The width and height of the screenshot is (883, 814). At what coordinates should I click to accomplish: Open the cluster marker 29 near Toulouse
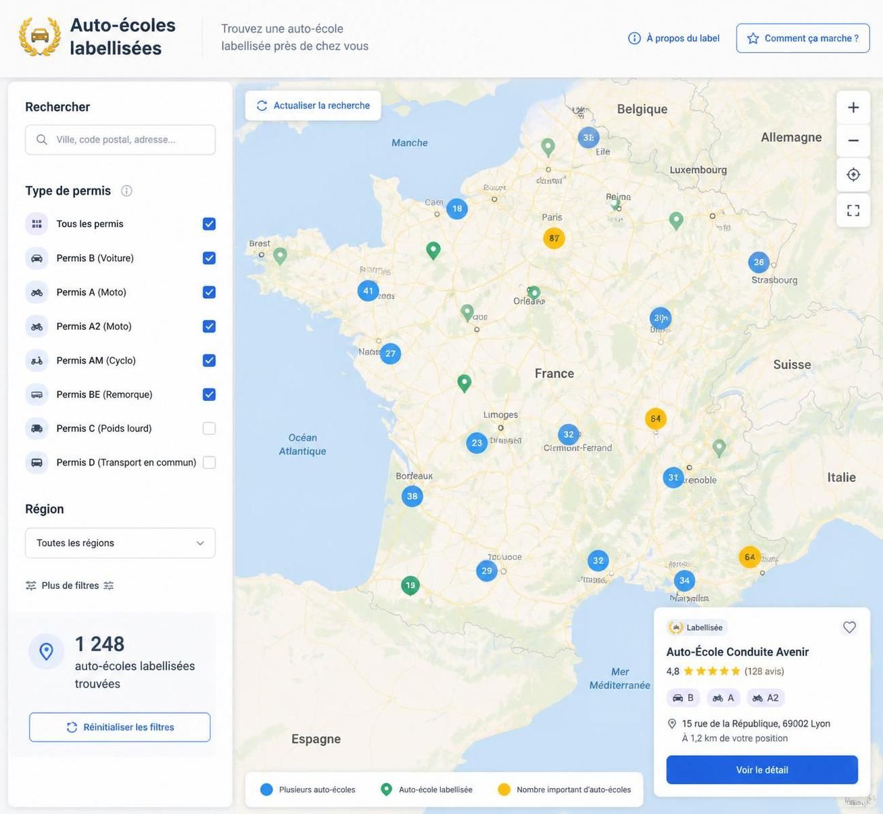[487, 571]
